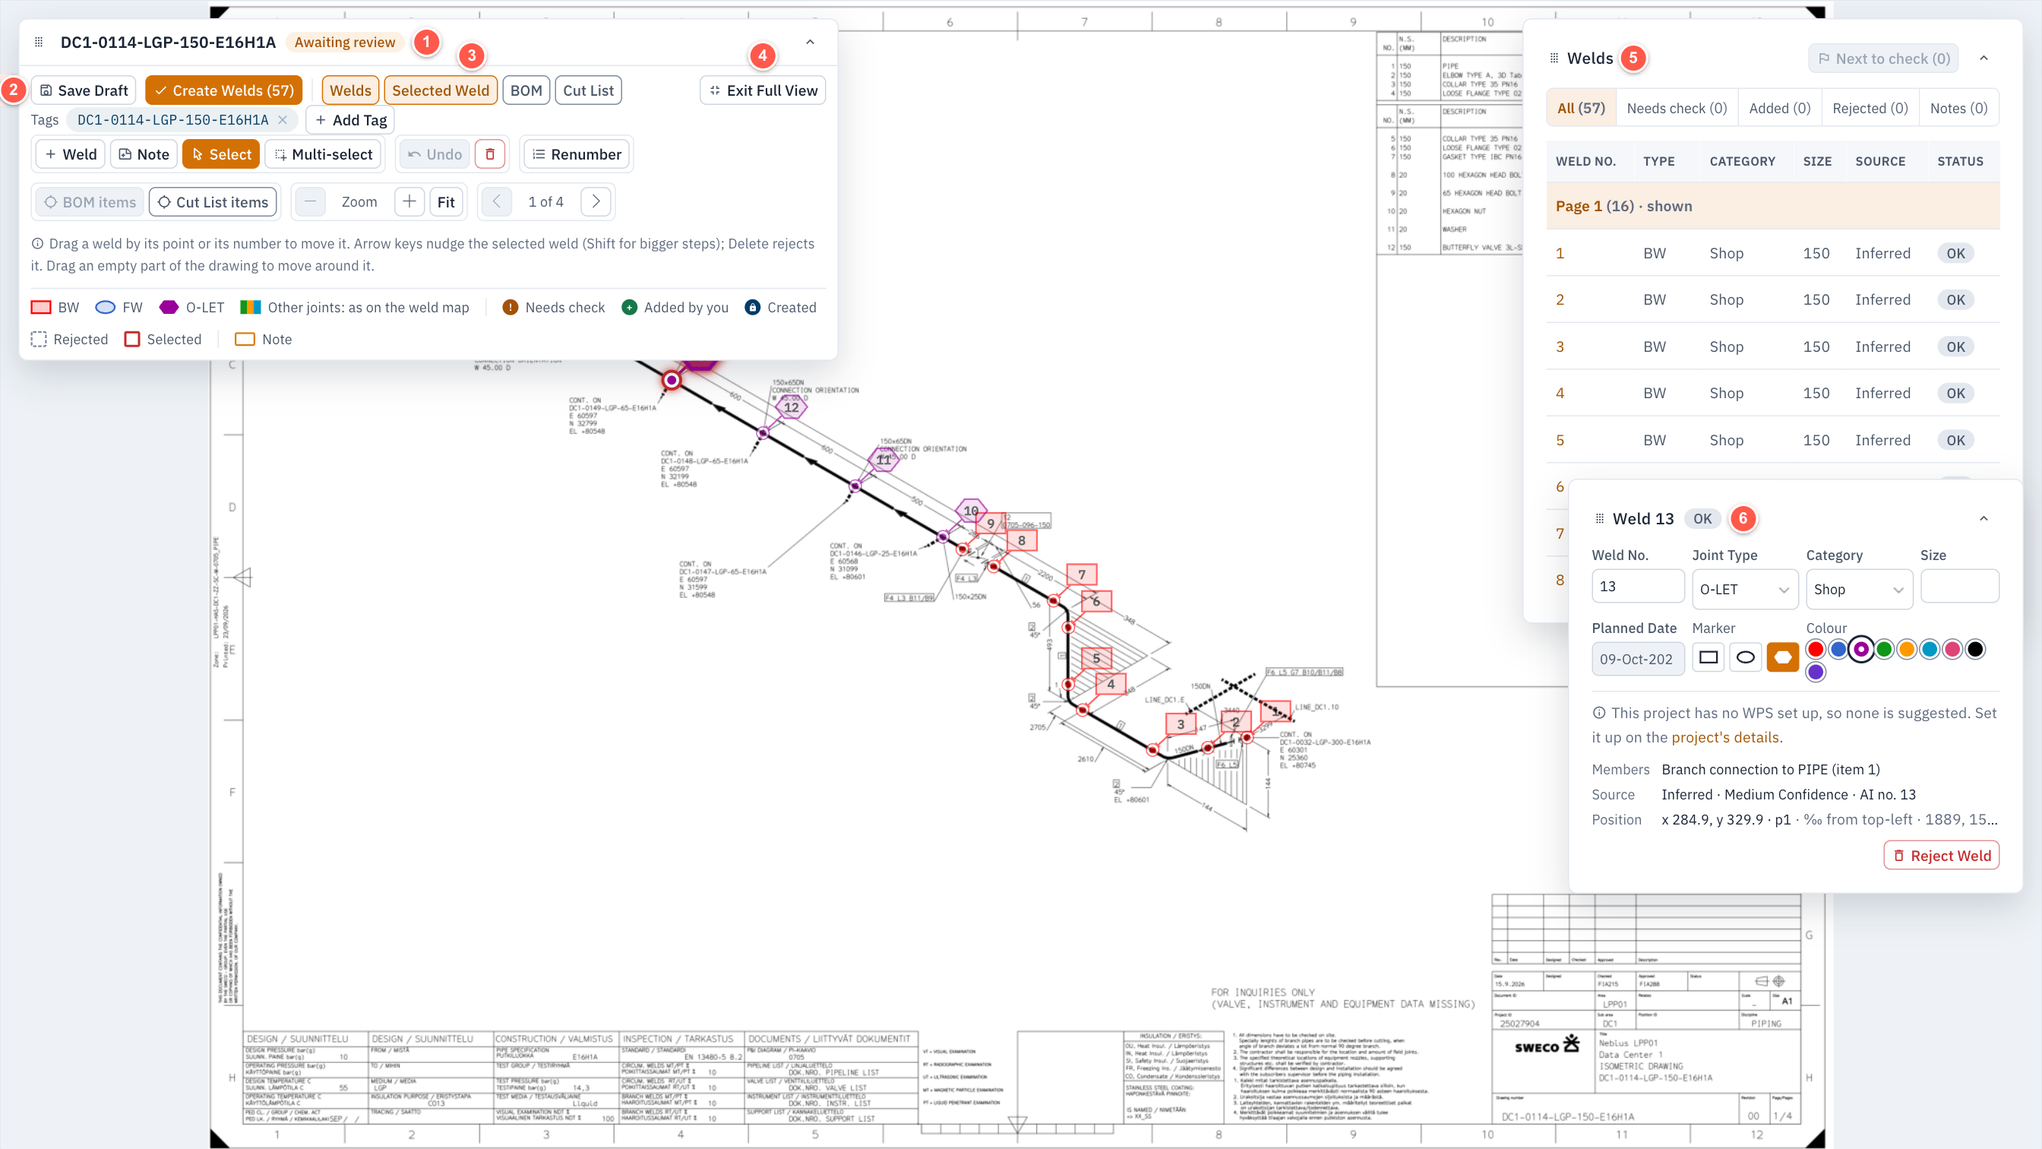The width and height of the screenshot is (2042, 1149).
Task: Open the project's details link
Action: 1727,736
